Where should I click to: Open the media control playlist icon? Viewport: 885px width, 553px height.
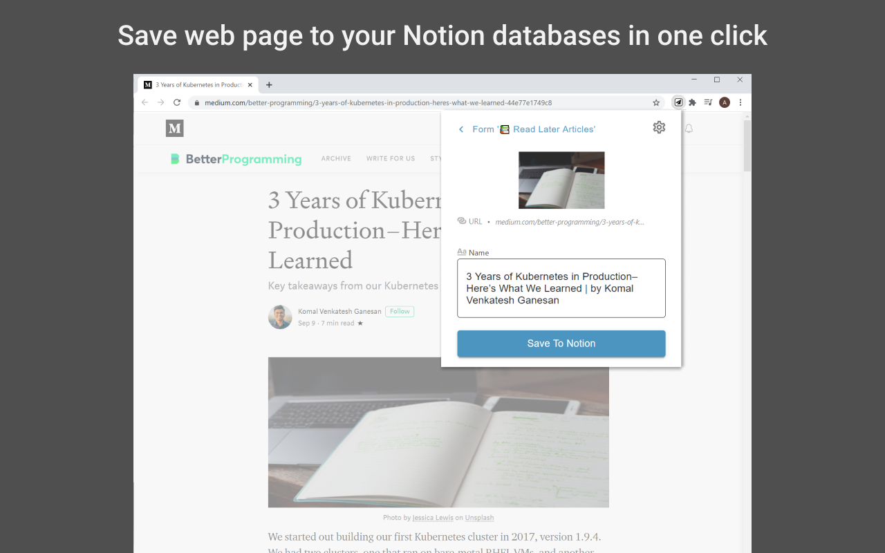point(708,102)
